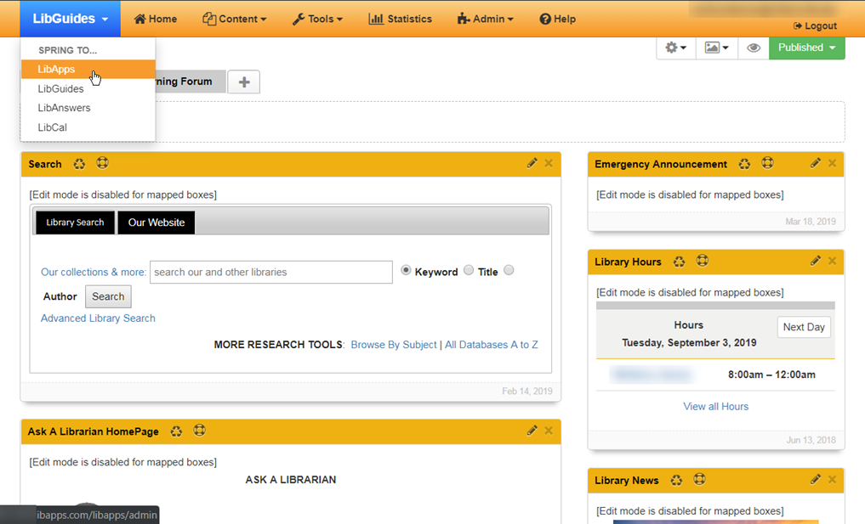Edit the Search box with the pencil icon
Screen dimensions: 865x524
click(532, 162)
